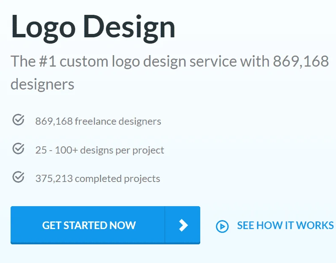The height and width of the screenshot is (263, 336).
Task: Select the 25 - 100+ designs per project text
Action: [x=100, y=150]
